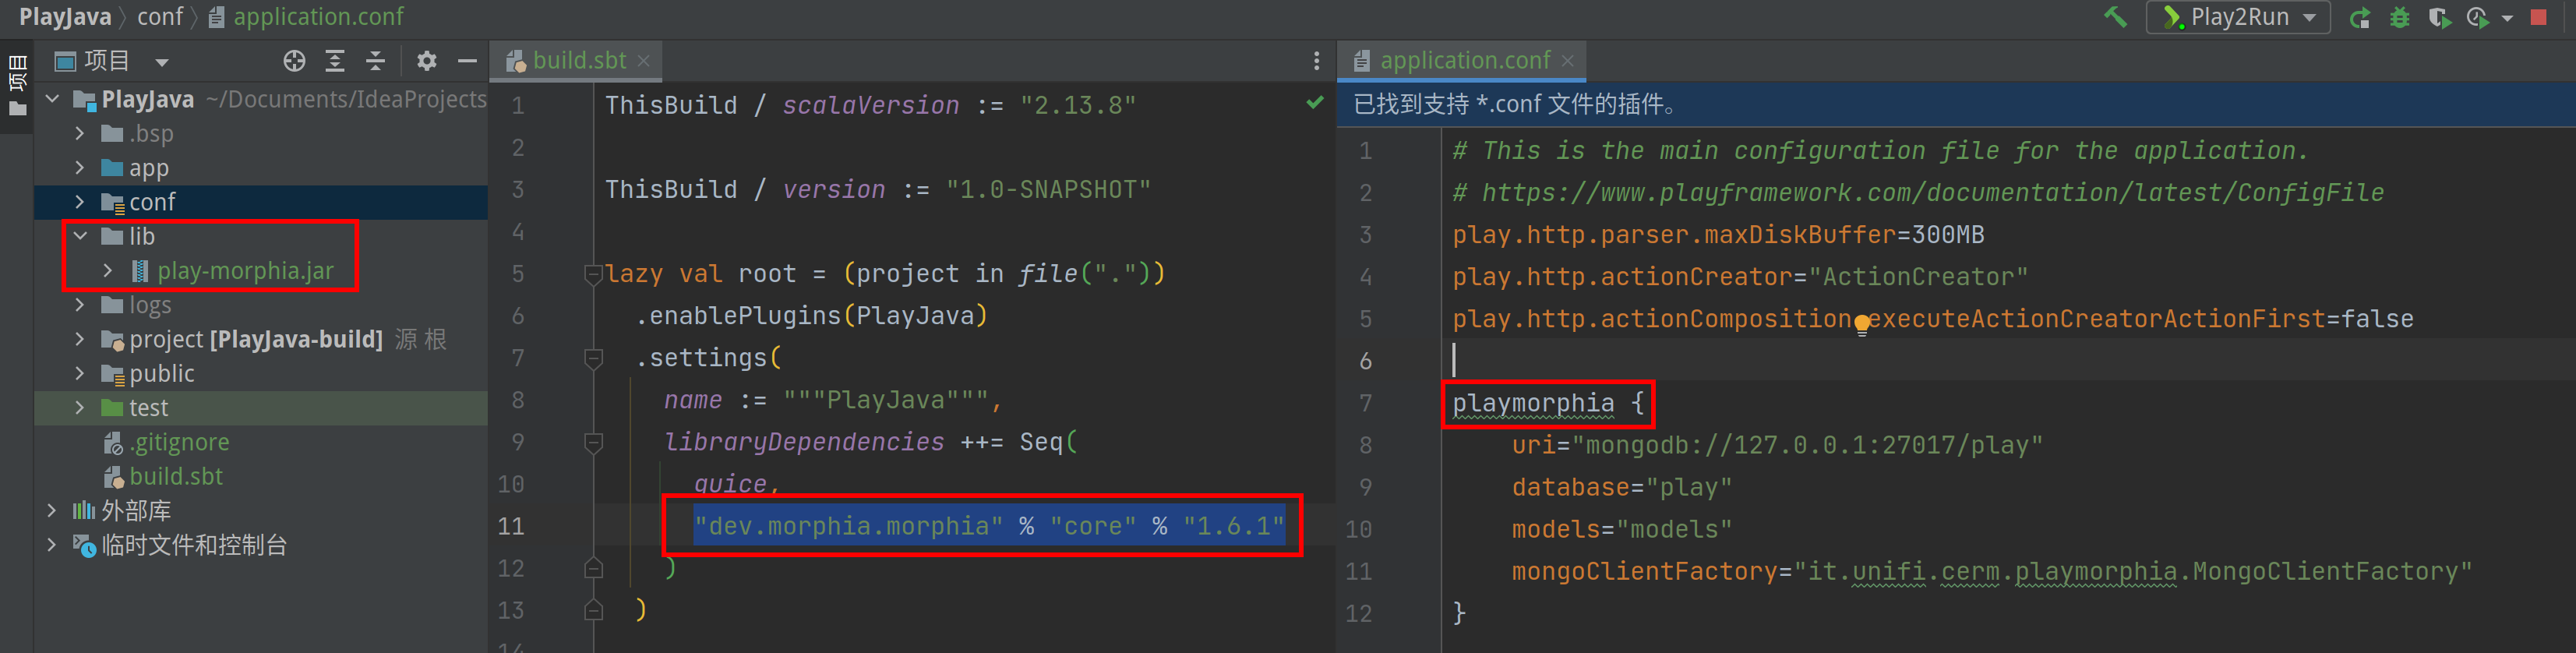2576x653 pixels.
Task: Click the plugin found notification banner
Action: [1956, 104]
